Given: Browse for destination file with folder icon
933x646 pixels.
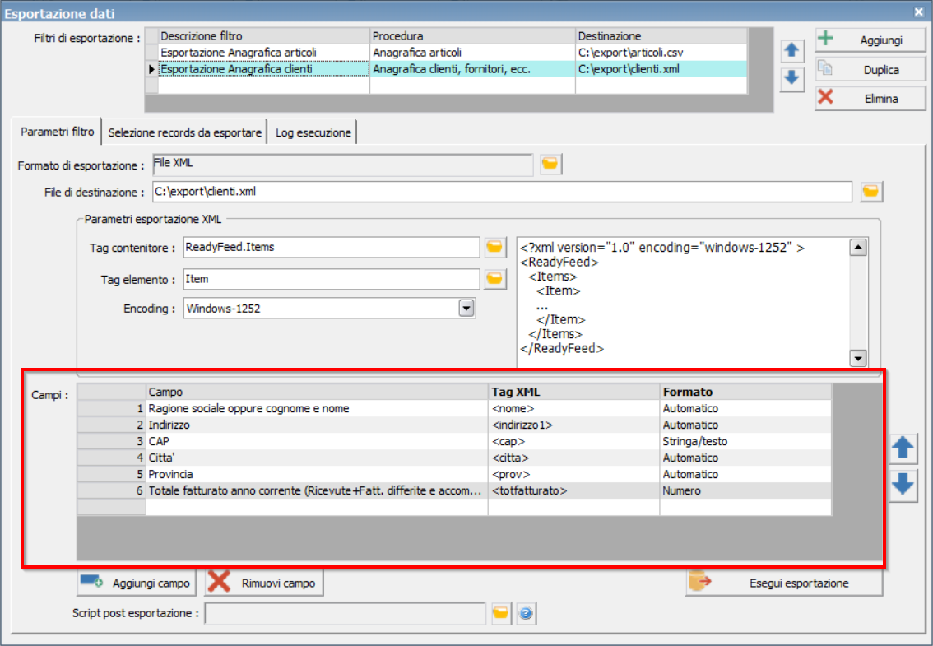Looking at the screenshot, I should click(x=870, y=192).
